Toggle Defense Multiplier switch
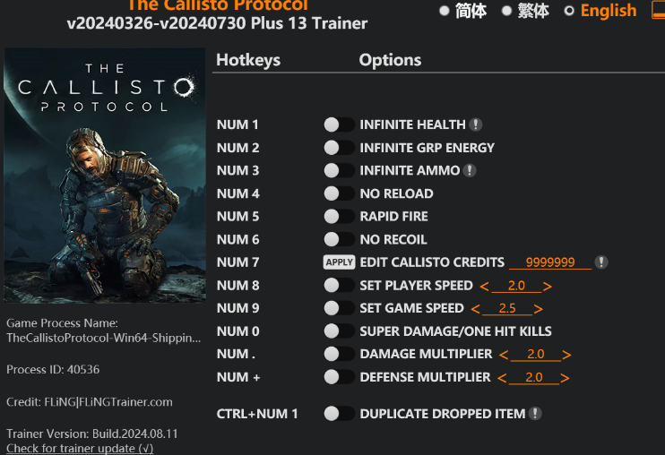Image resolution: width=665 pixels, height=455 pixels. tap(339, 376)
